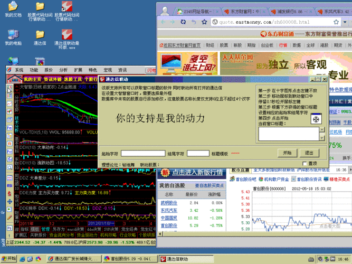Open the 系统 menu in stock app

pyautogui.click(x=19, y=70)
